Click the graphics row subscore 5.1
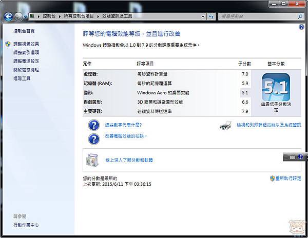This screenshot has height=238, width=308. (245, 93)
